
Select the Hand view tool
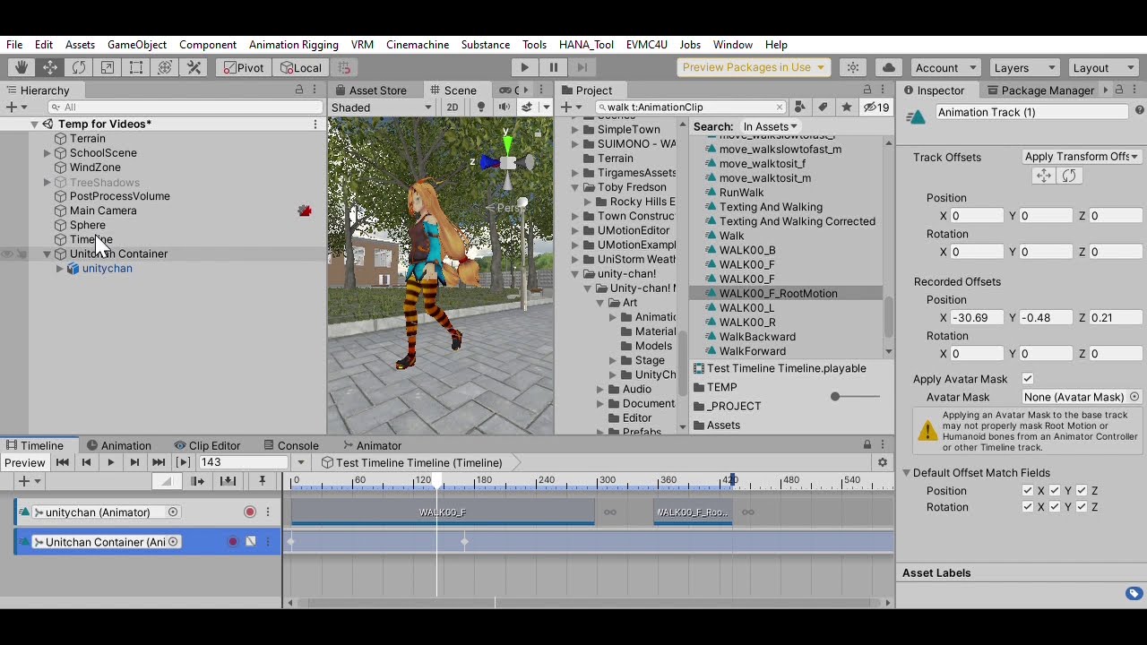coord(21,67)
